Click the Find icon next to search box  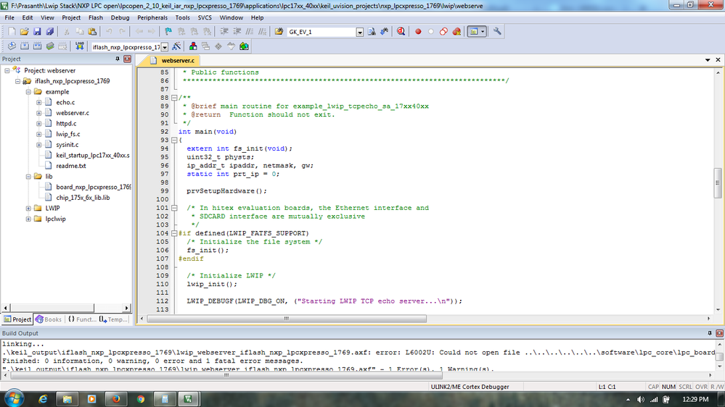pos(372,31)
